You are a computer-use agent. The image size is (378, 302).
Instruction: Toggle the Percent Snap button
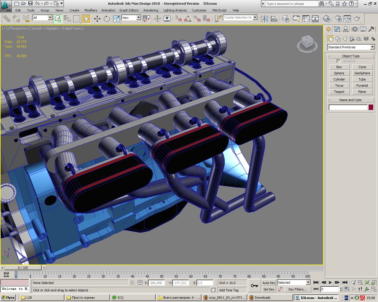click(x=197, y=19)
